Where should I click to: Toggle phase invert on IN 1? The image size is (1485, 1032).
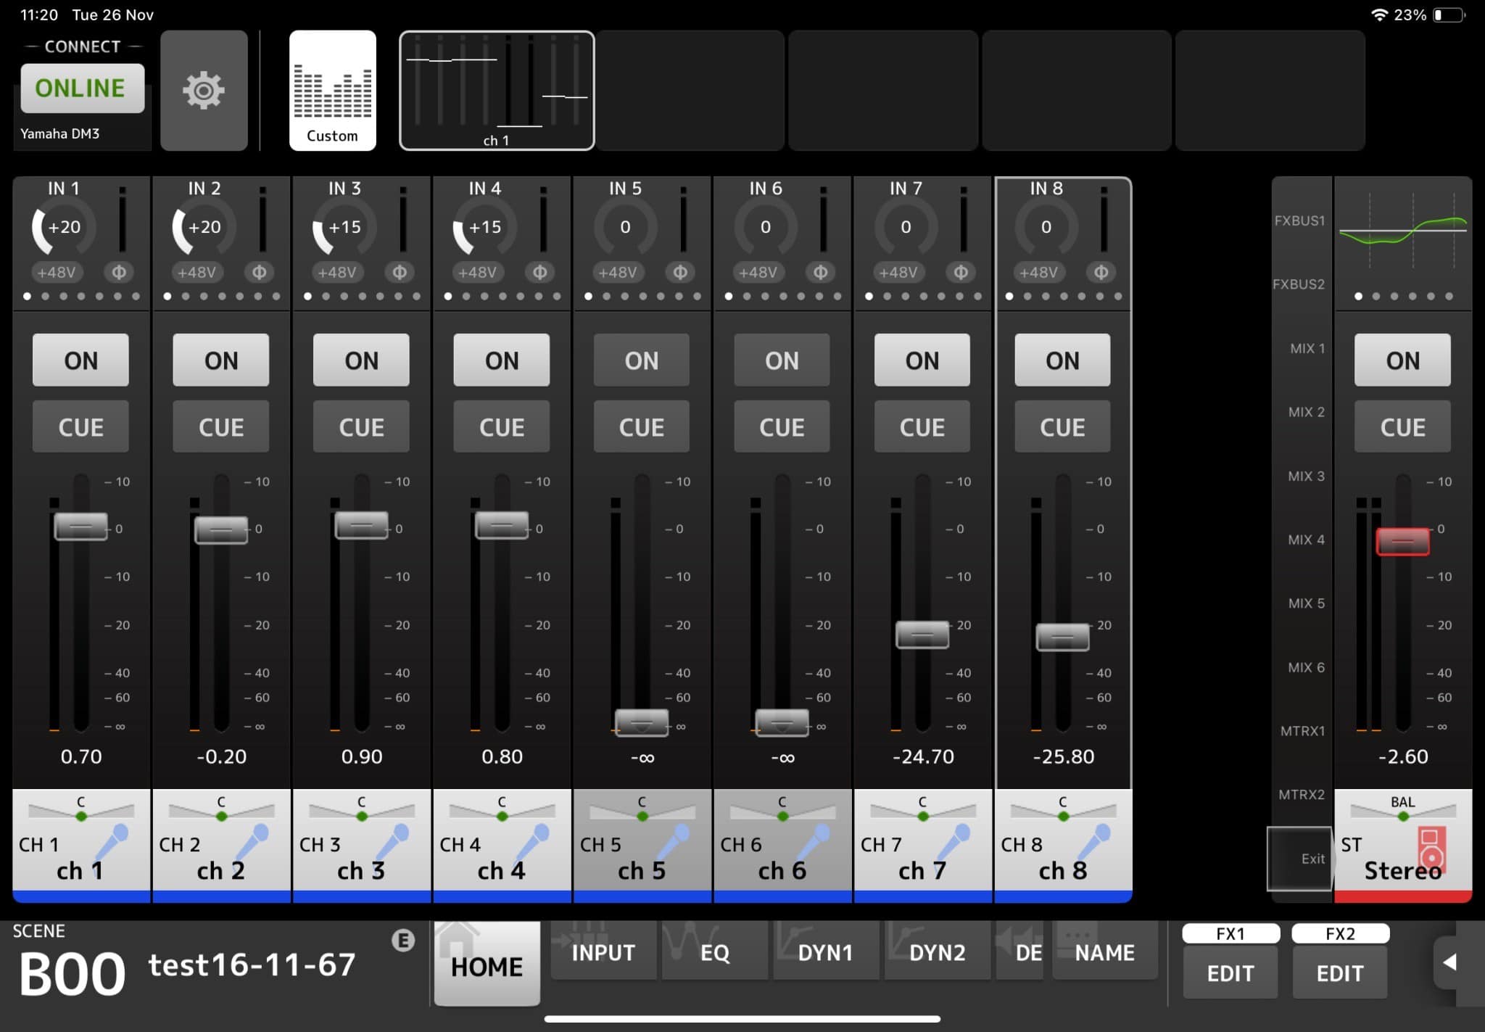tap(119, 272)
